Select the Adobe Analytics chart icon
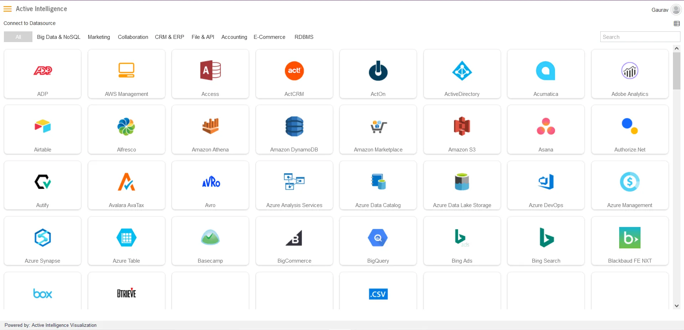684x330 pixels. coord(630,71)
